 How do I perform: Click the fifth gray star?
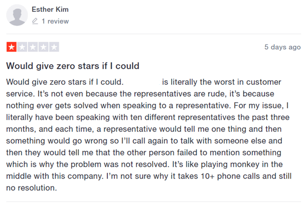(x=54, y=47)
